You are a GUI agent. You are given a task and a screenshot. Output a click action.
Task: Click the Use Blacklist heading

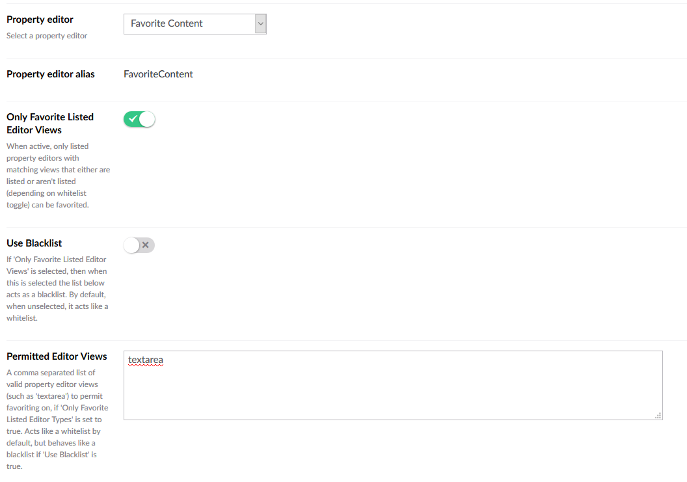tap(34, 243)
